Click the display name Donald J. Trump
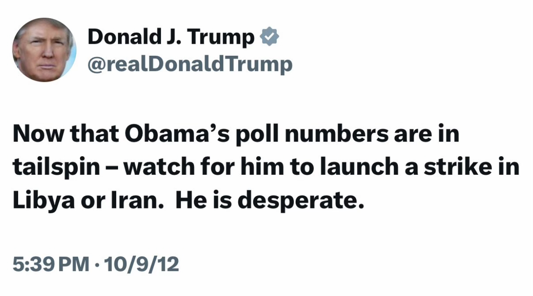The width and height of the screenshot is (533, 296). [171, 37]
